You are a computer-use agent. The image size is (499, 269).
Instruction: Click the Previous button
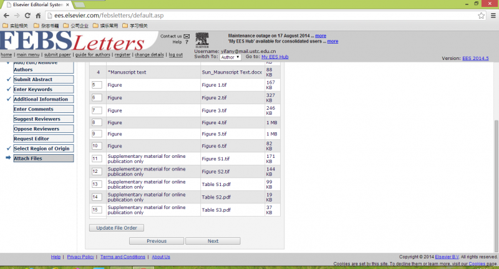tap(157, 241)
